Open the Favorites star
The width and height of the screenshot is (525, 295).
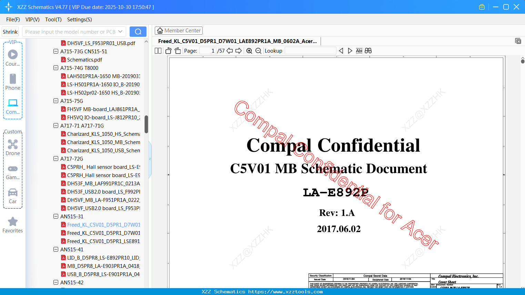coord(13,225)
